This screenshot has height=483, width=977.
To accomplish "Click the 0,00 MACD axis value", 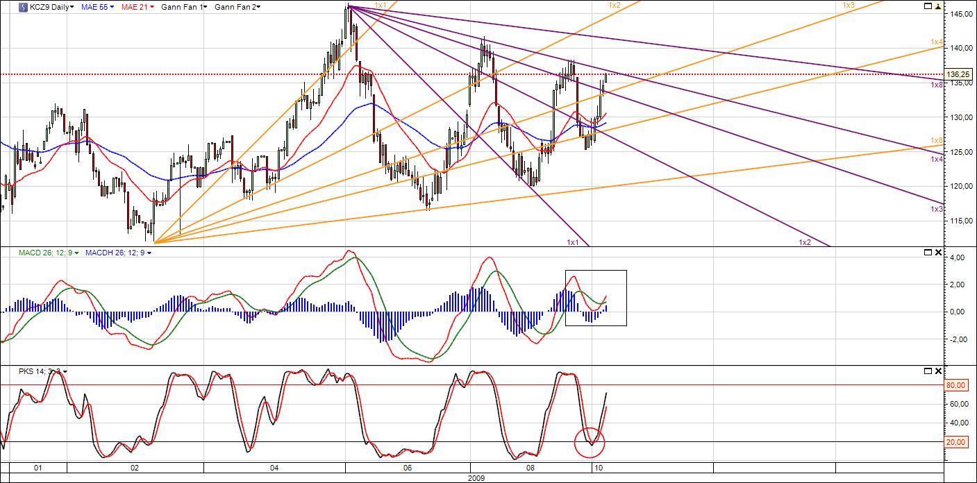I will tap(957, 312).
